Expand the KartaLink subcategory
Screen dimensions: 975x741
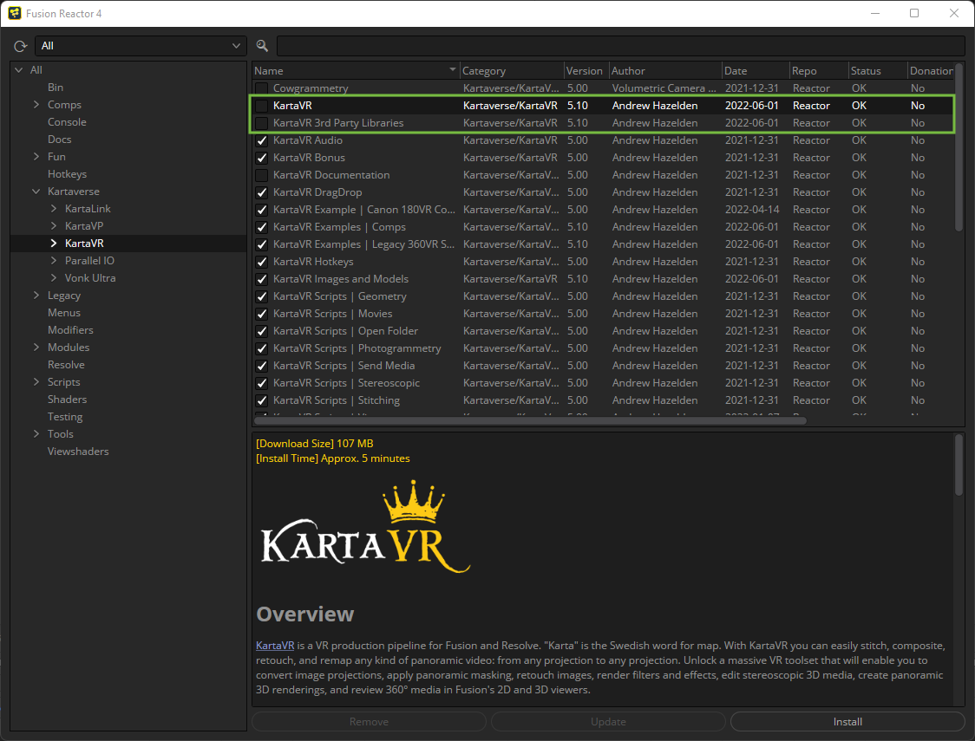point(54,209)
